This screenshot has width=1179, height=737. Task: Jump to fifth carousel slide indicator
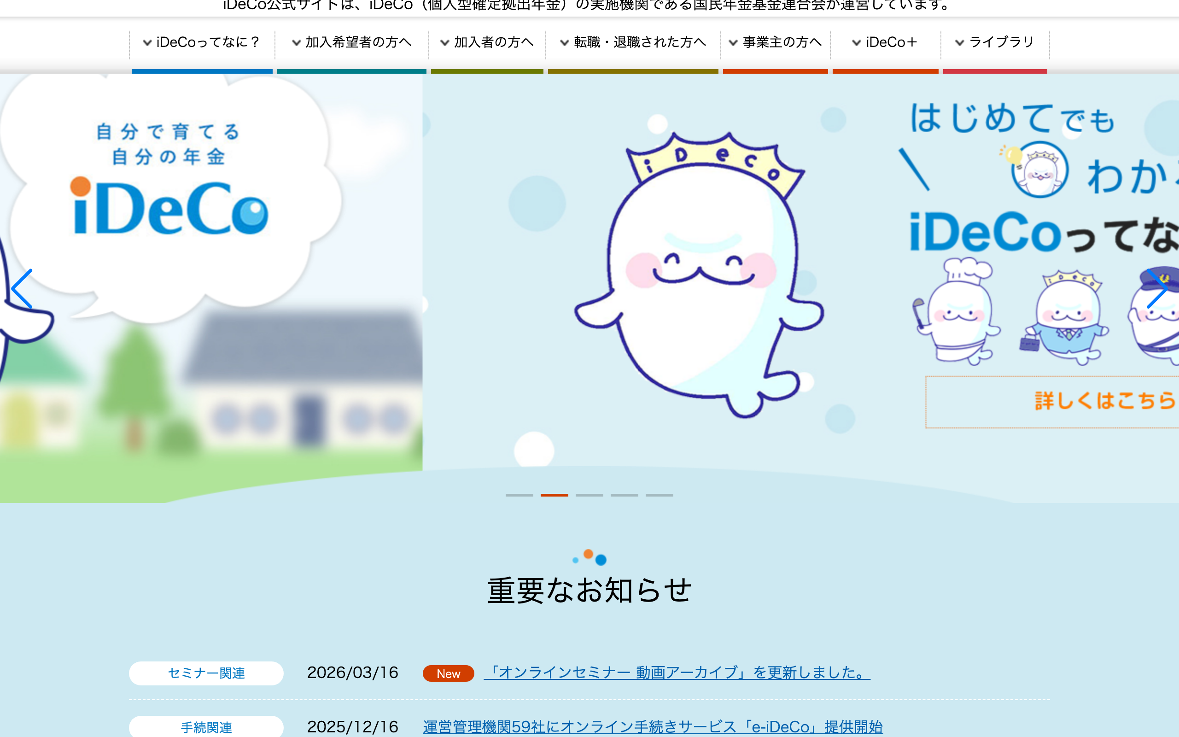660,495
